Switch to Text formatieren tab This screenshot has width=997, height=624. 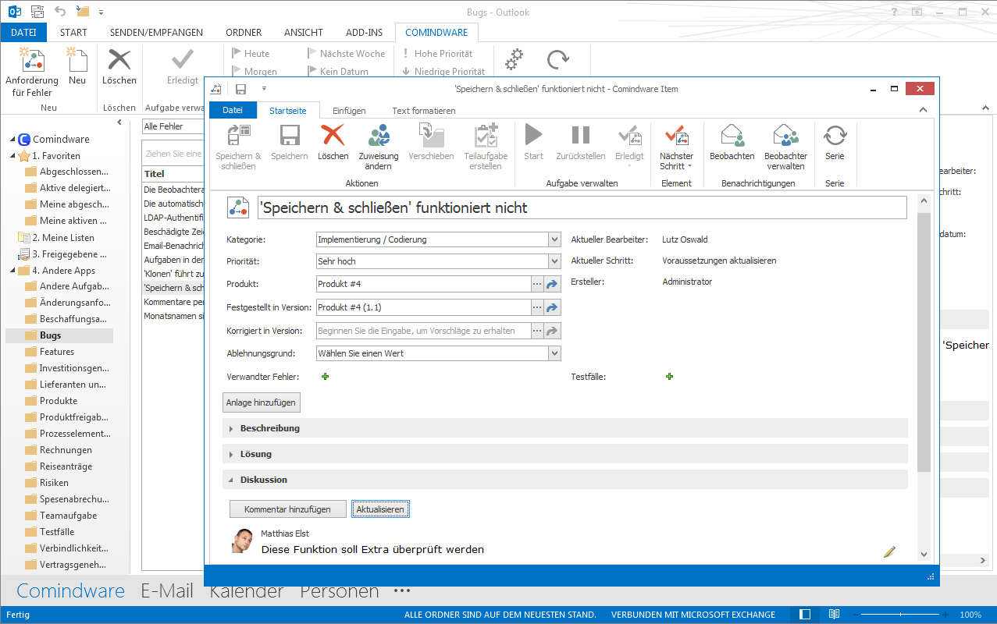coord(424,111)
